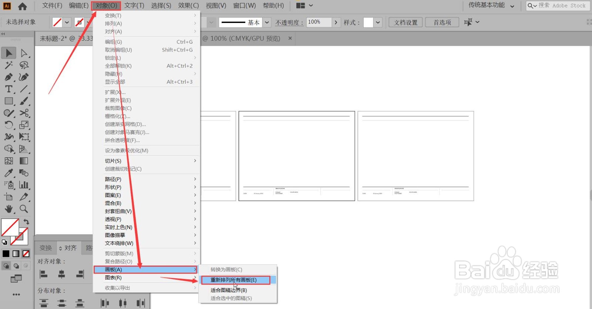Click stroke color swatch in control bar

coord(79,22)
